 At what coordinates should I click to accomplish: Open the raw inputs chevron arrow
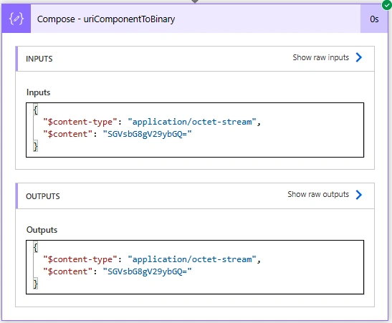point(359,57)
